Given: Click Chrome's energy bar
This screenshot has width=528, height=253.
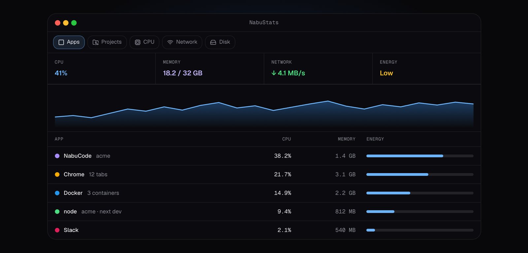Looking at the screenshot, I should pyautogui.click(x=420, y=174).
